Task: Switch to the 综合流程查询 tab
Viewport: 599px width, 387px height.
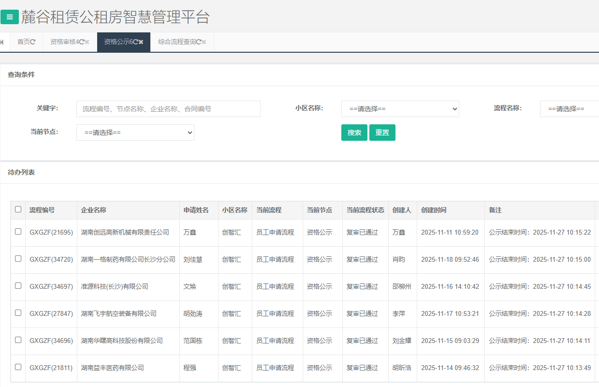Action: 176,42
